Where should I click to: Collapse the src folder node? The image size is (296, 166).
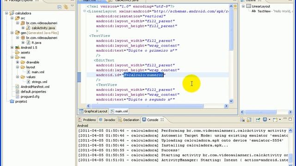pyautogui.click(x=12, y=18)
